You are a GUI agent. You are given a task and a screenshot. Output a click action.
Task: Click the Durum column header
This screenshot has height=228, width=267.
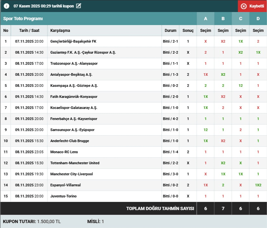(170, 30)
